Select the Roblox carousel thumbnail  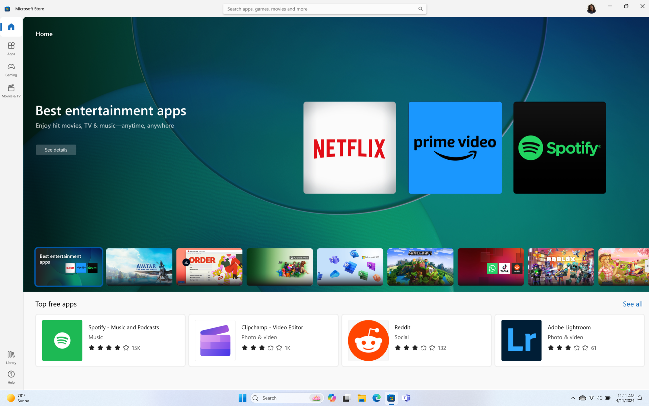coord(561,267)
